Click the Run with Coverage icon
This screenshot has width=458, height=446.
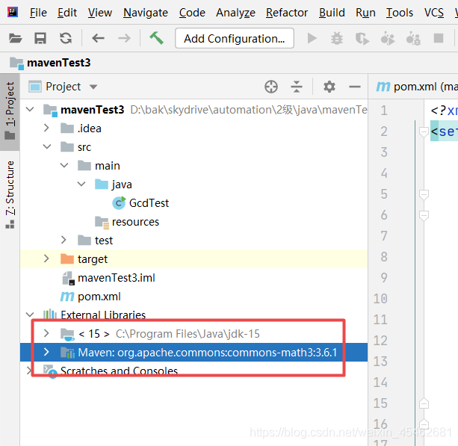[362, 39]
